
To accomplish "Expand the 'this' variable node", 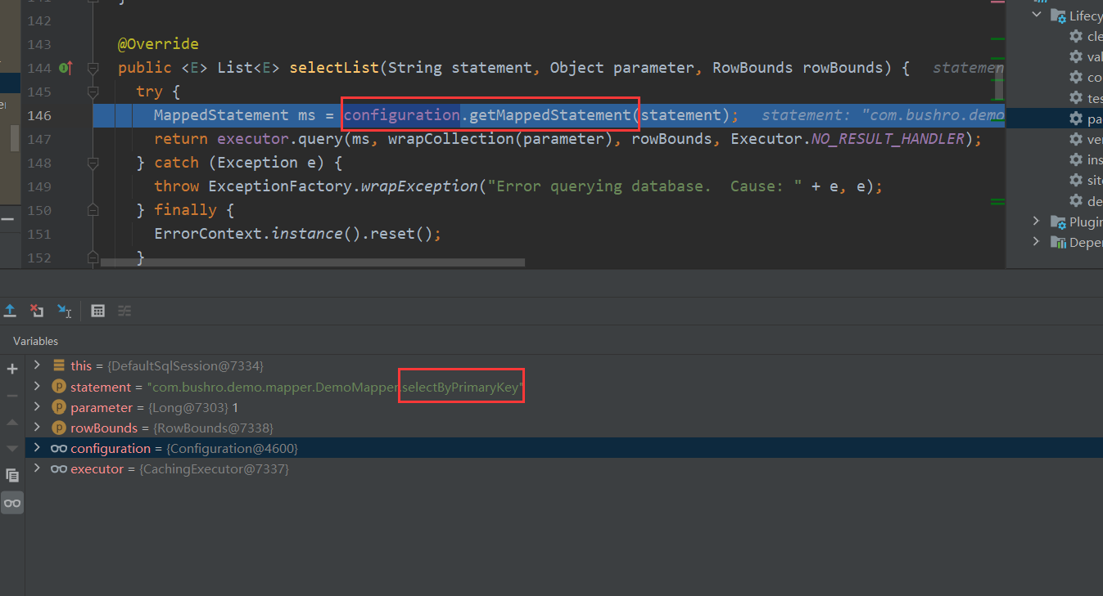I will point(37,365).
